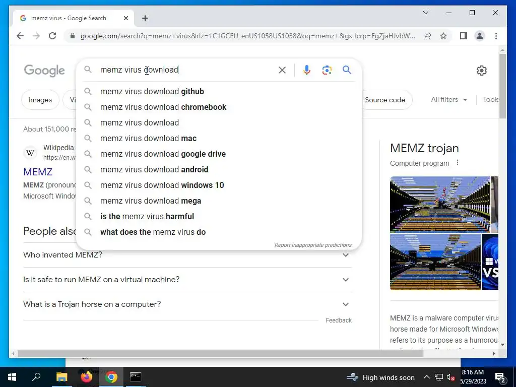
Task: Click the Wikipedia favicon of the result
Action: click(x=30, y=153)
